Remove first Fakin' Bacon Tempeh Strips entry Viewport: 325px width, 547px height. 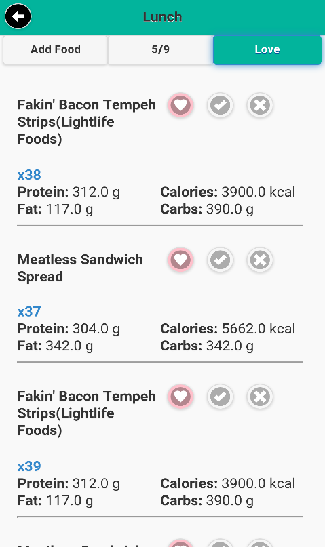[x=260, y=105]
